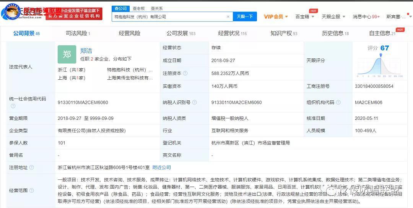
Task: Switch to the 知识产权 tab
Action: [x=284, y=34]
